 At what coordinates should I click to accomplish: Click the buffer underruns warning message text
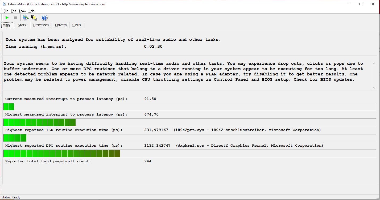[183, 71]
